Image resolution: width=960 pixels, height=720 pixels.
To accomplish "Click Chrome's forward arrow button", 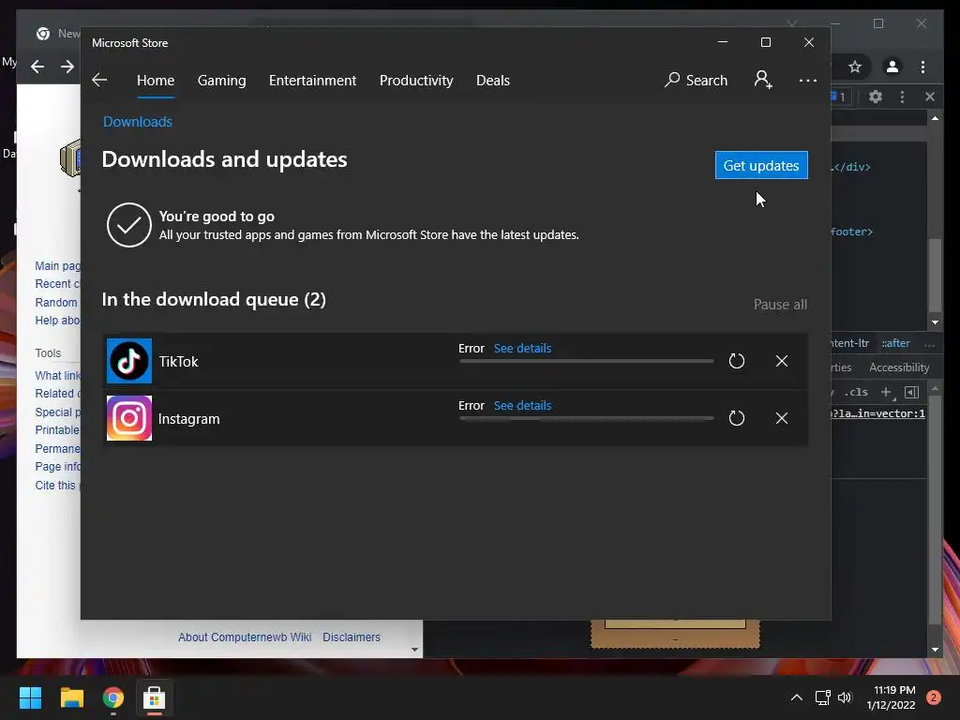I will click(67, 67).
